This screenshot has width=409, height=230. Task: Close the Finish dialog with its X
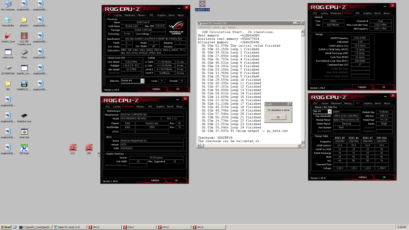tap(289, 104)
